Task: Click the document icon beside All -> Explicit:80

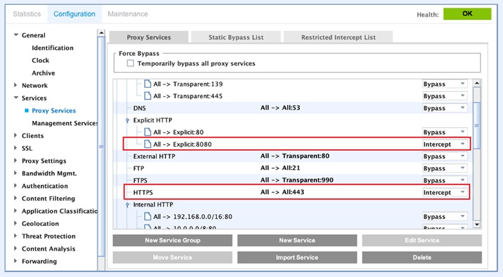Action: (146, 131)
